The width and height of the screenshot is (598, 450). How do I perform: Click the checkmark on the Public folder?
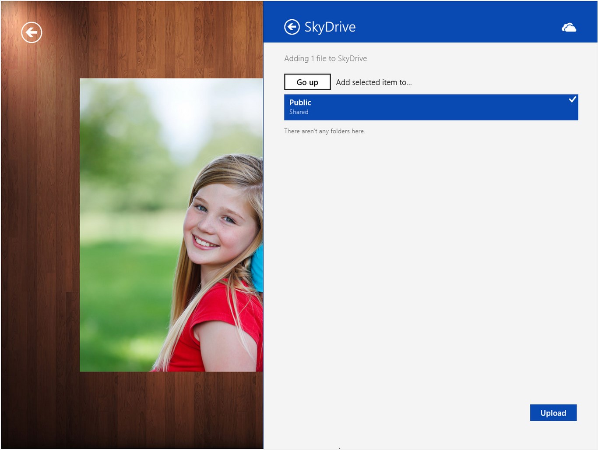click(572, 100)
